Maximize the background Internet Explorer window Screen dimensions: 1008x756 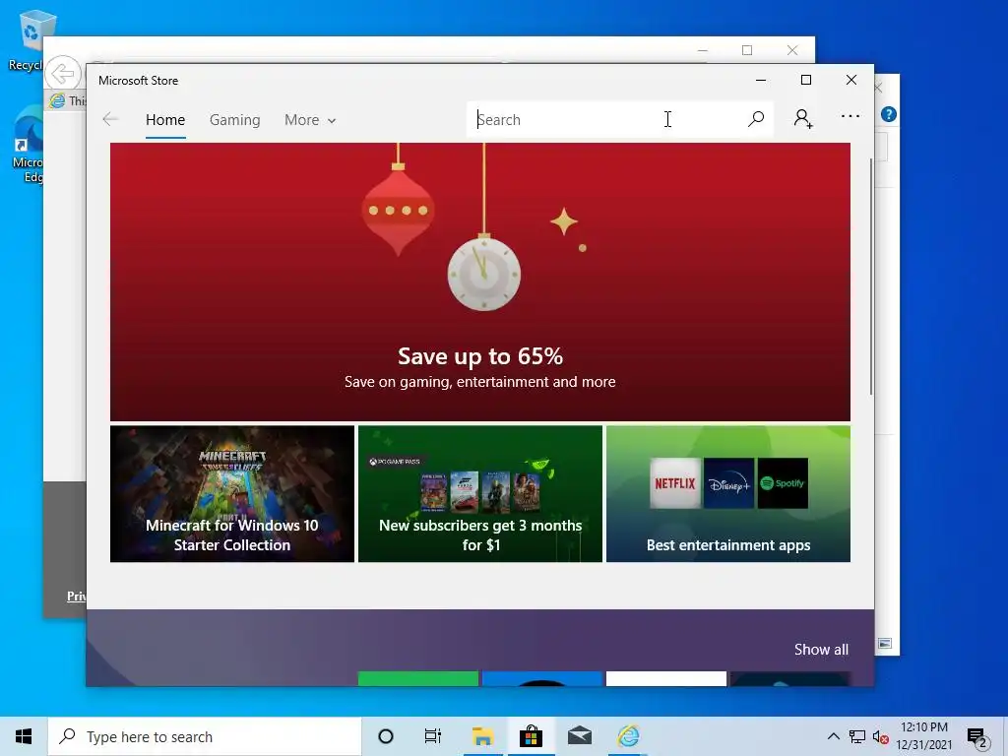pos(747,50)
